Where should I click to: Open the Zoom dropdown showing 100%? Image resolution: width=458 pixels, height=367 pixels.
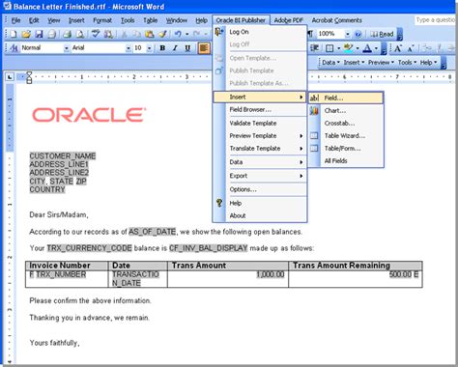[x=347, y=34]
